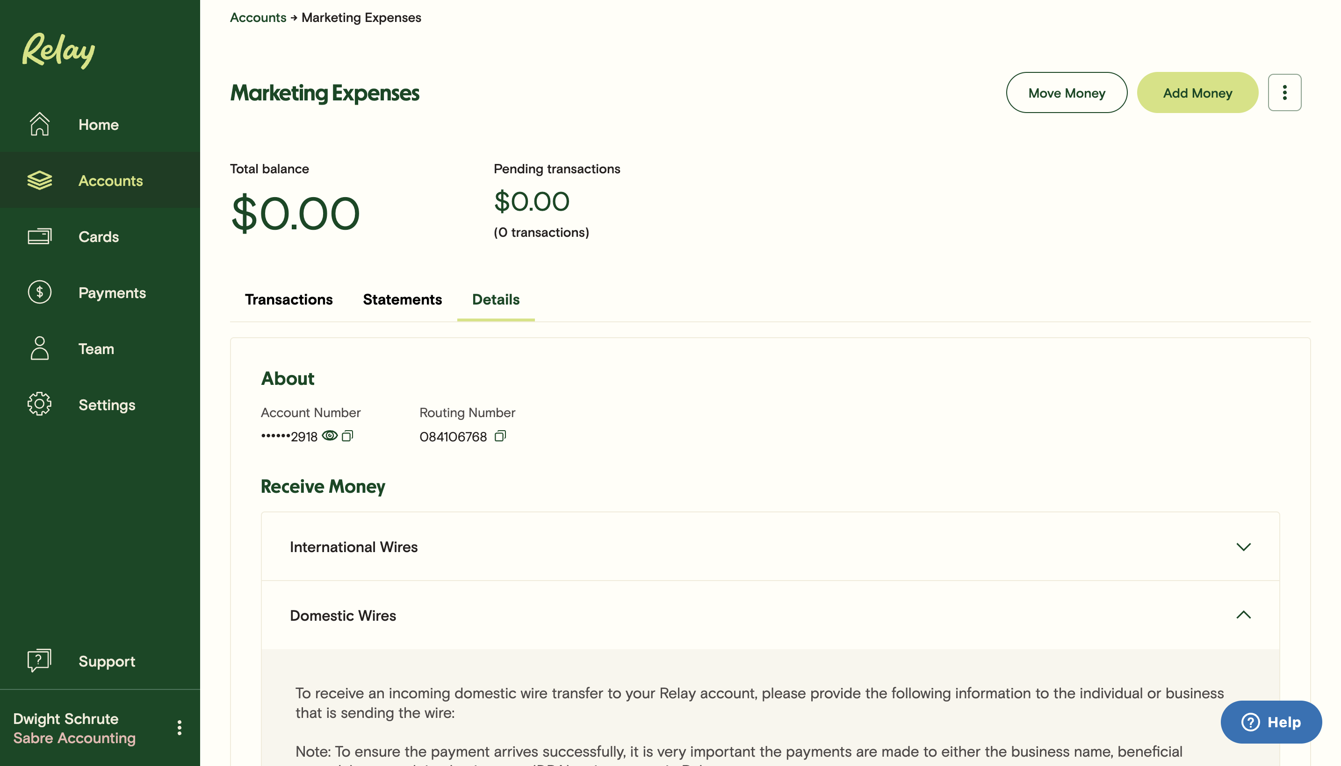1341x766 pixels.
Task: Open the Accounts breadcrumb link
Action: 258,17
